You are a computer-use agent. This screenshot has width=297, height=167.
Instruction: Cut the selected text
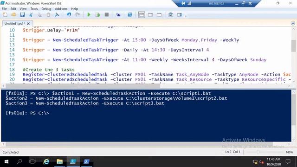point(31,14)
